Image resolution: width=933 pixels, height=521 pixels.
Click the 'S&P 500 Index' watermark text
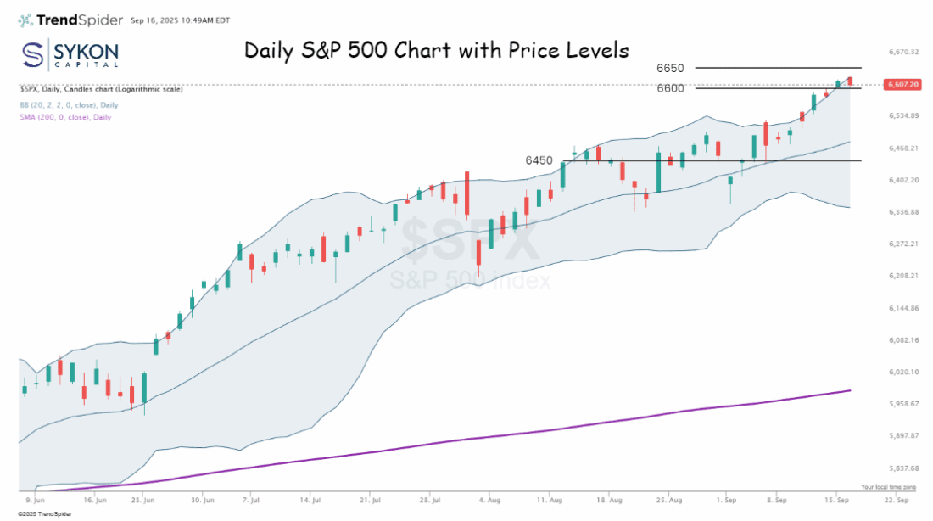coord(470,280)
